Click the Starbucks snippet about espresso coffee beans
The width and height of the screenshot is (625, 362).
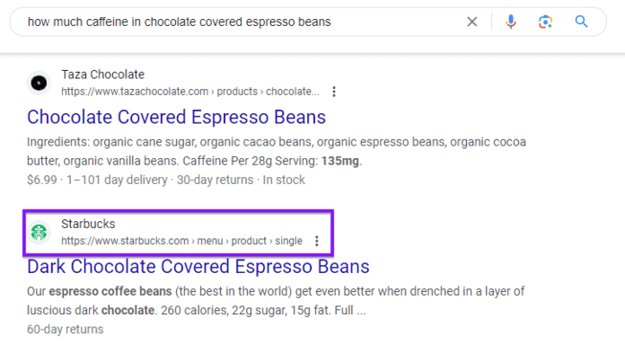(x=276, y=301)
